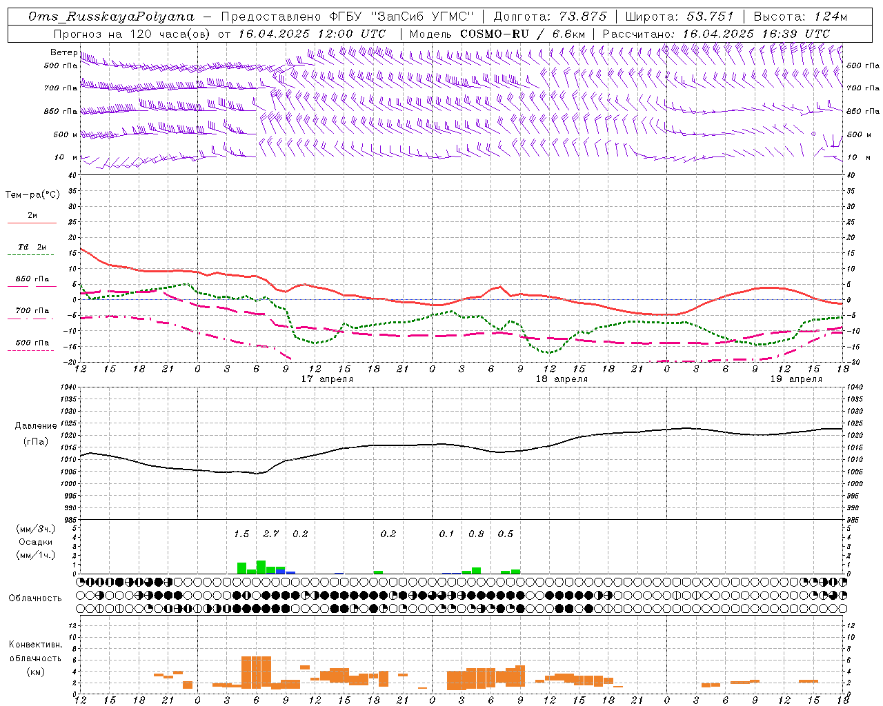883x706 pixels.
Task: Click the Тем-ра(°C) temperature panel label
Action: tap(32, 195)
